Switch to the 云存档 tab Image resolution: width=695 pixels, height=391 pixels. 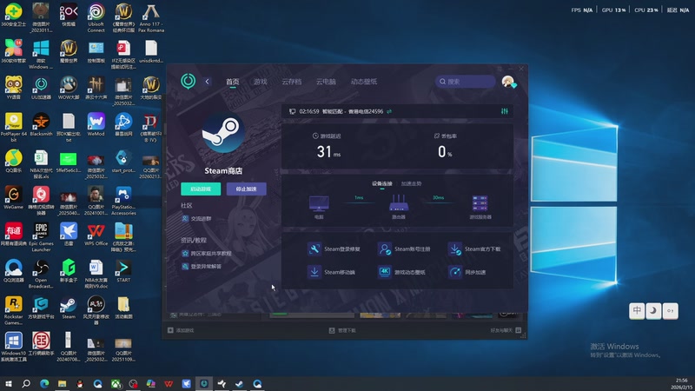pyautogui.click(x=291, y=82)
